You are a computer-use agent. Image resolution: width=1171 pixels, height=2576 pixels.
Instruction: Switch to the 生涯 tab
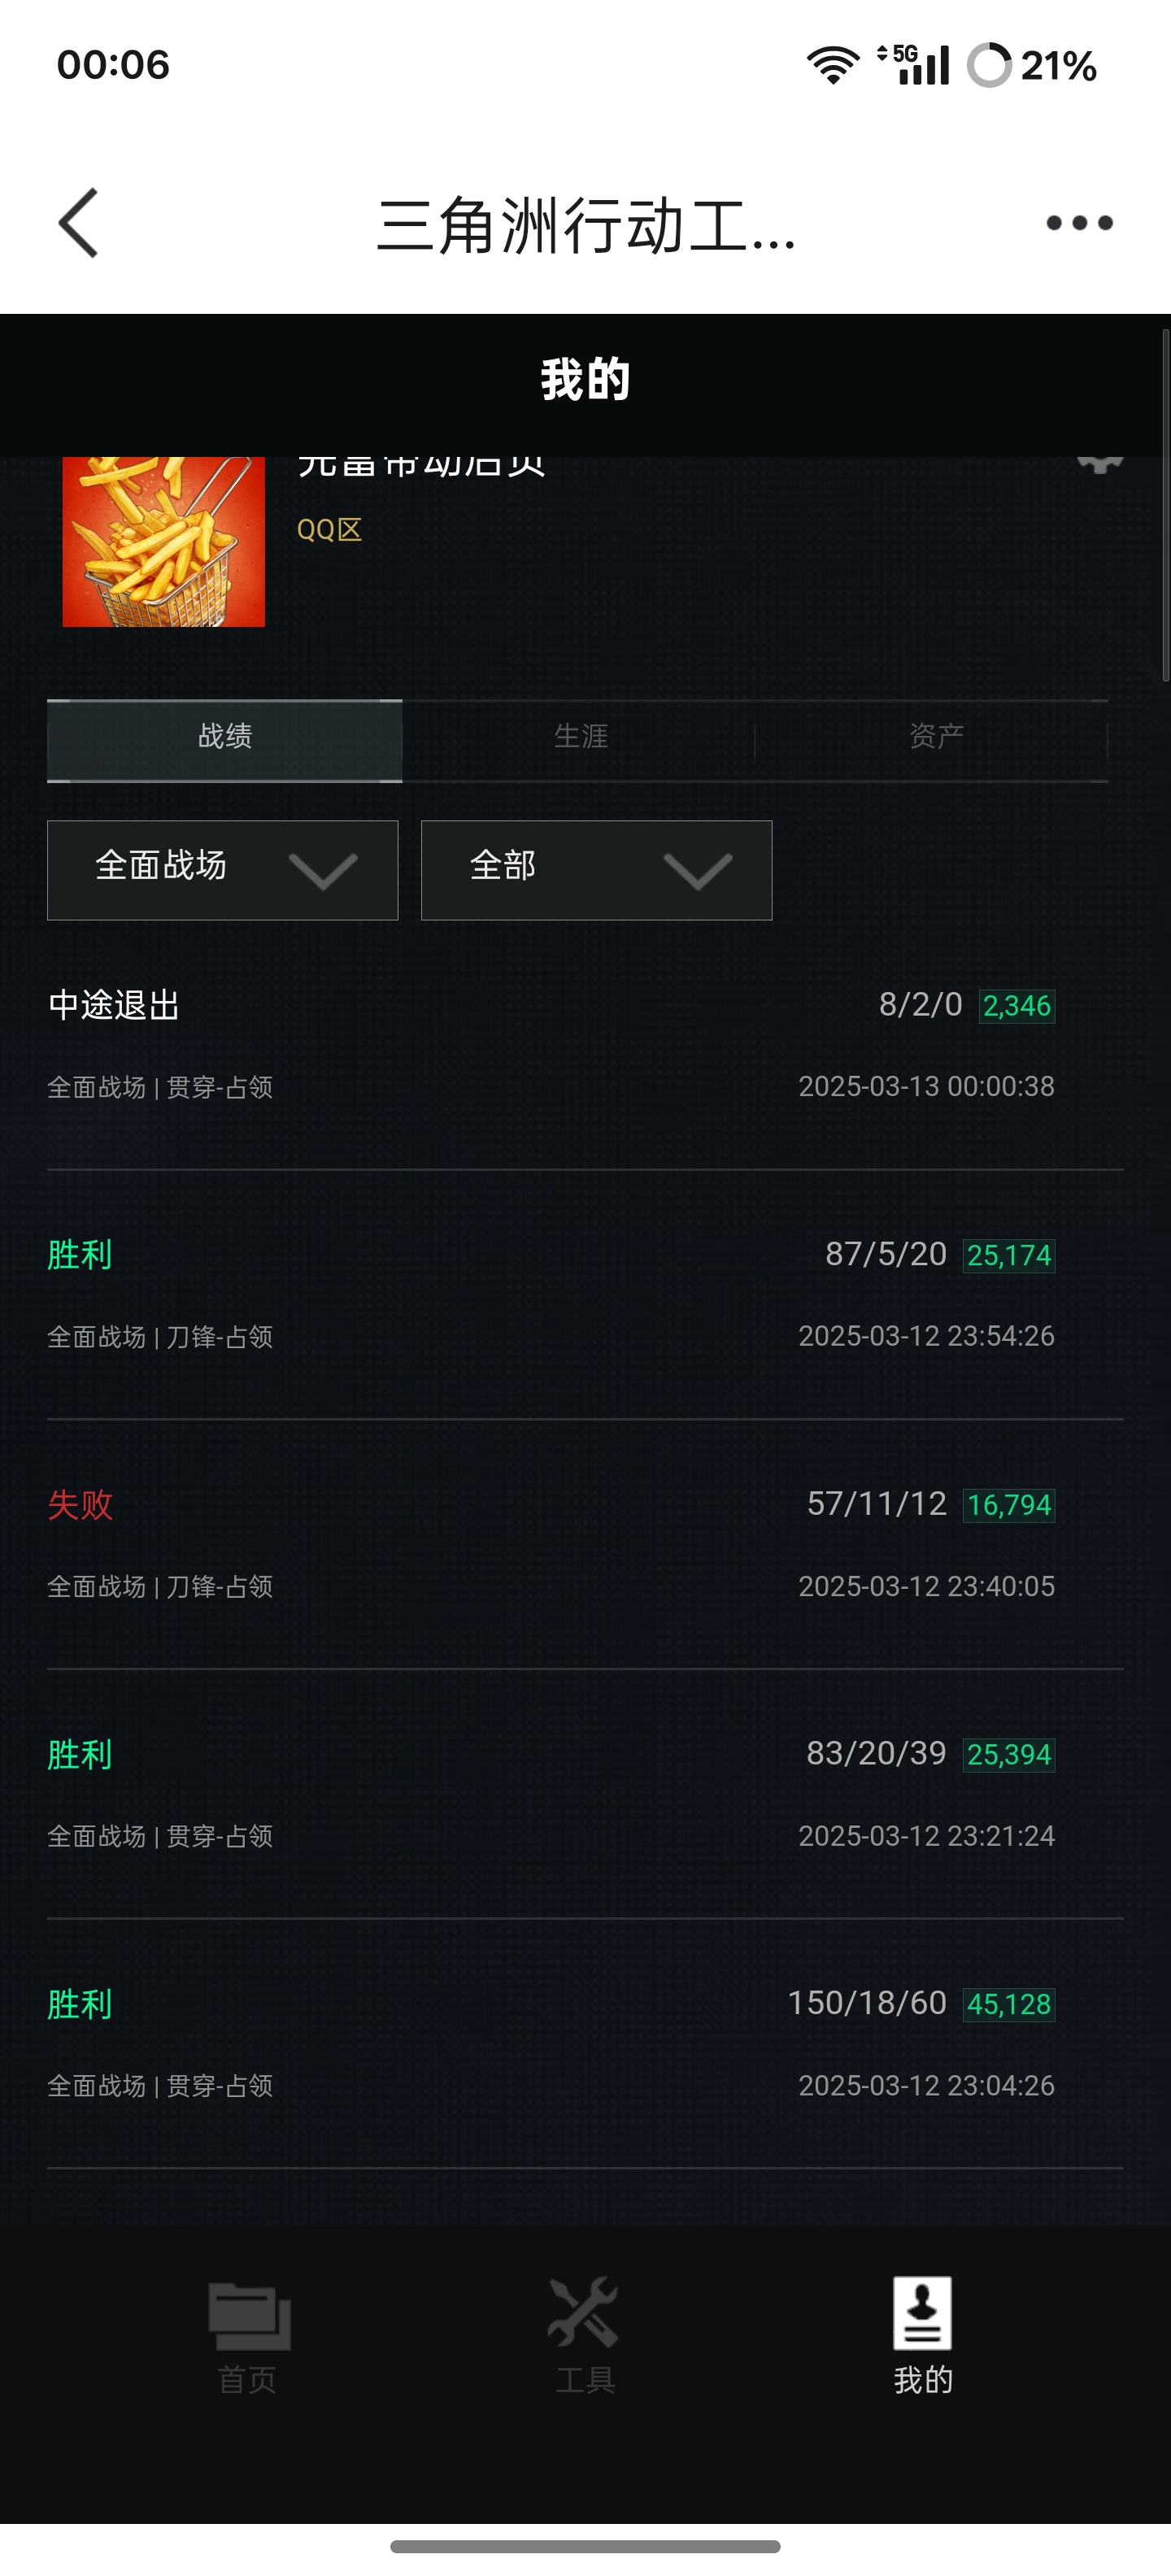click(580, 737)
